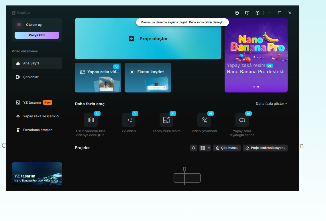326x221 pixels.
Task: Open the YZ video tool icon
Action: 129,120
